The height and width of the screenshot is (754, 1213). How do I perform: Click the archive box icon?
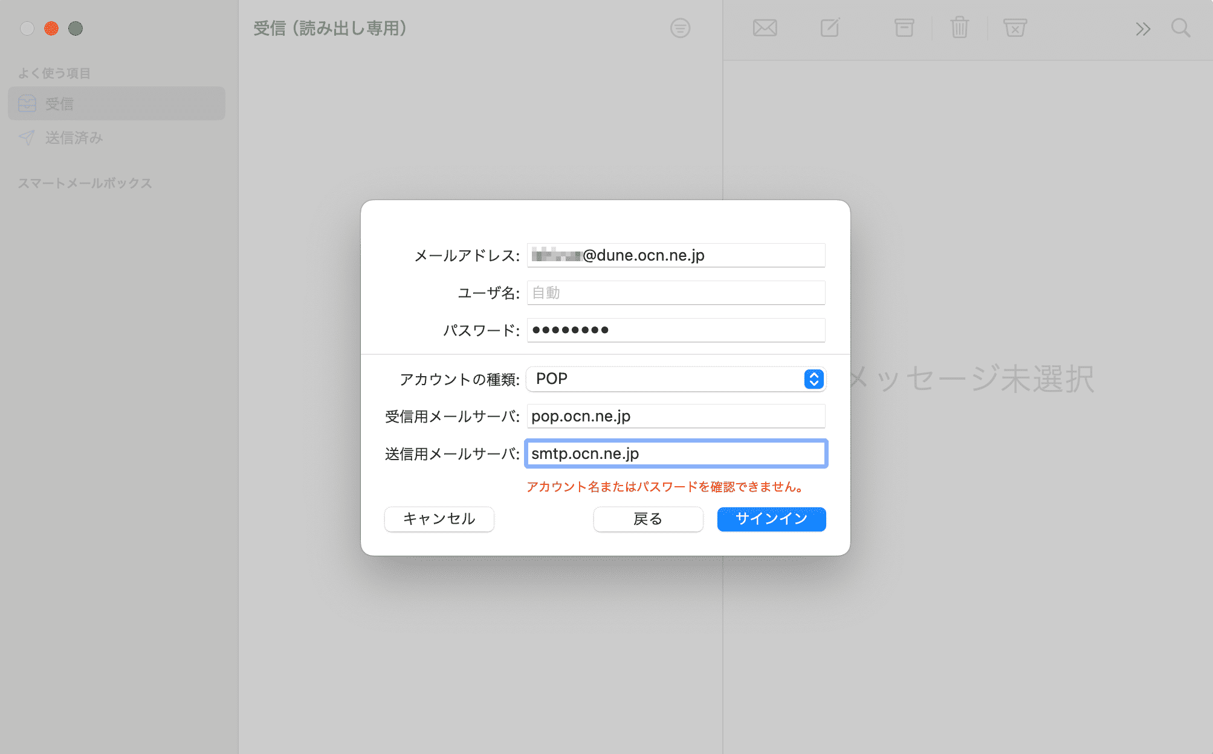tap(904, 28)
